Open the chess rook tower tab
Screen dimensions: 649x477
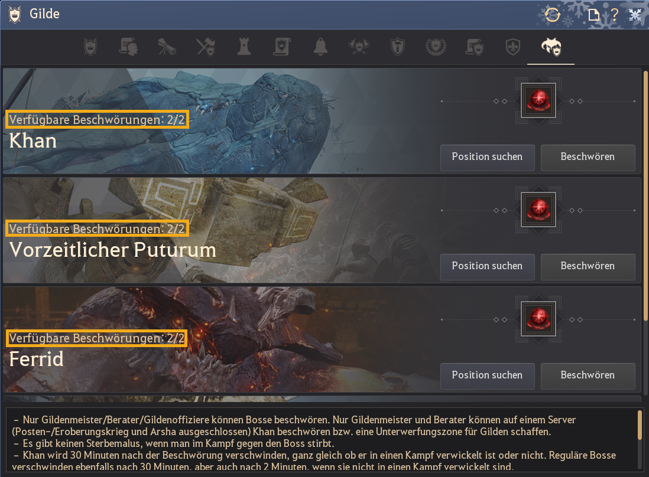point(244,47)
